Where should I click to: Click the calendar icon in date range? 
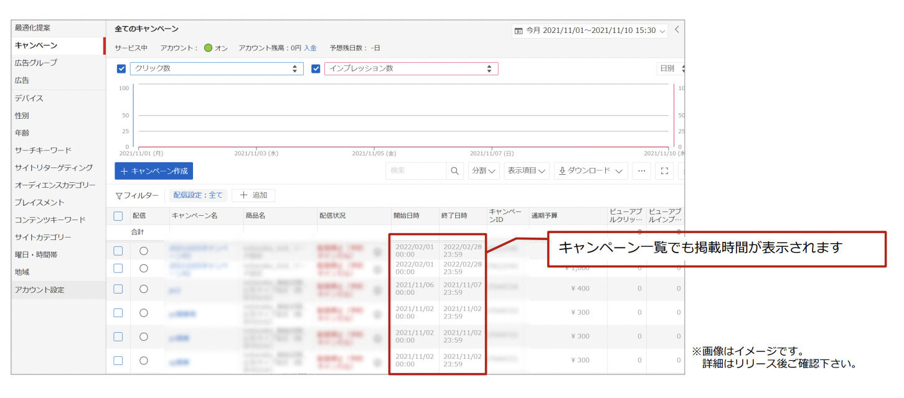click(519, 30)
